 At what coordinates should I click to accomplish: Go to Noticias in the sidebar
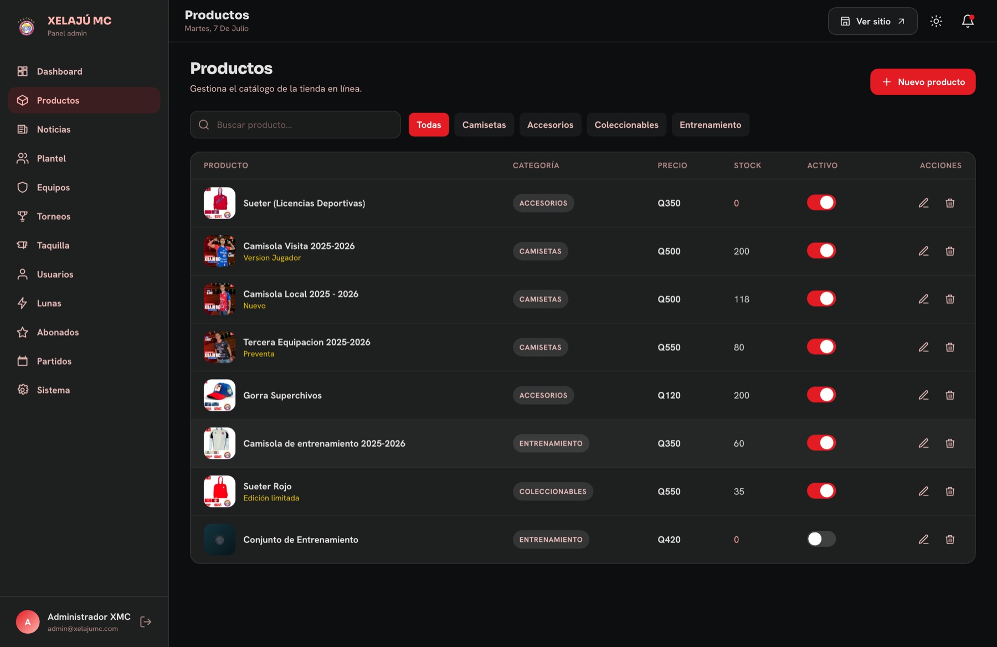coord(84,130)
